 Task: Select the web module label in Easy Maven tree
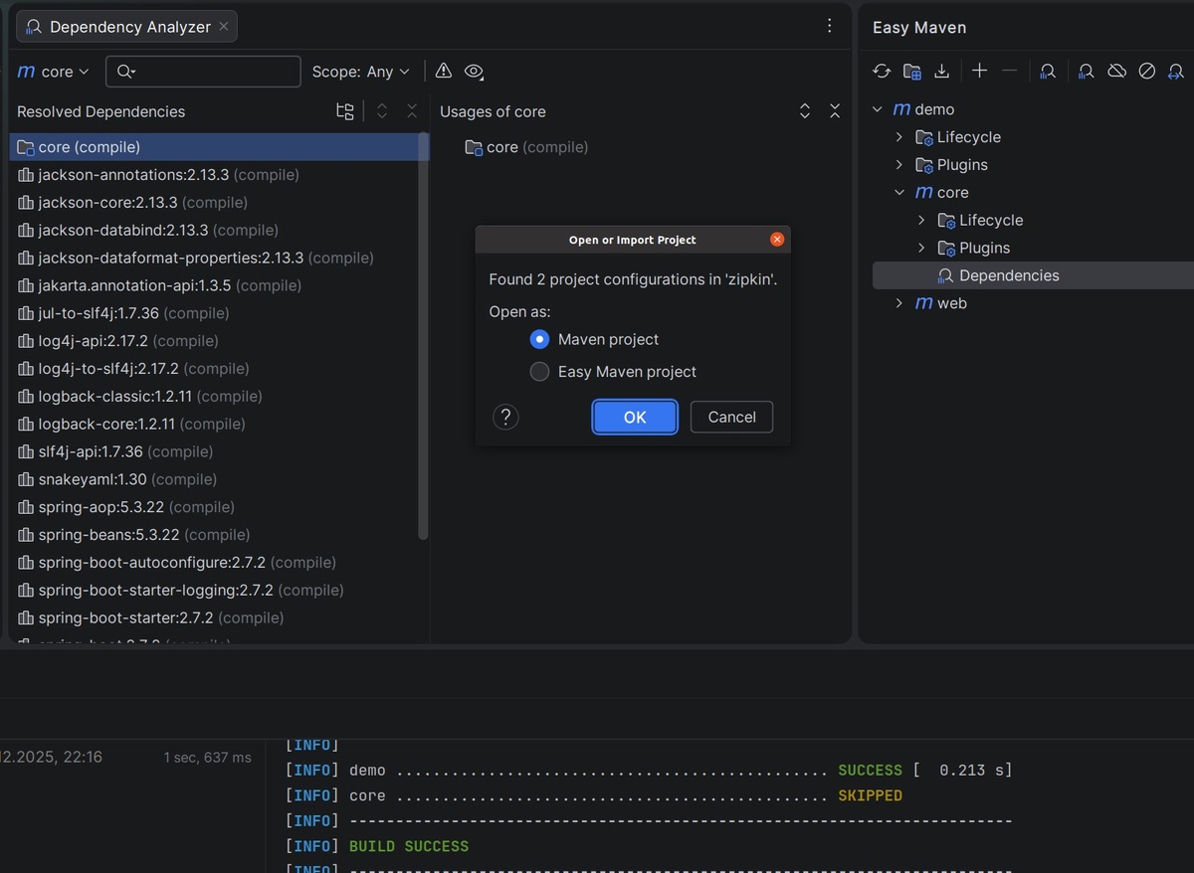pyautogui.click(x=952, y=303)
